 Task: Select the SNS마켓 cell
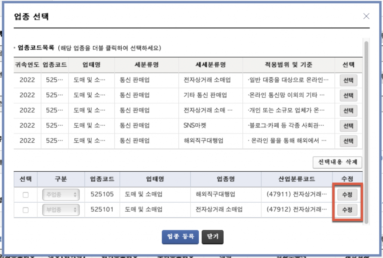pyautogui.click(x=211, y=126)
